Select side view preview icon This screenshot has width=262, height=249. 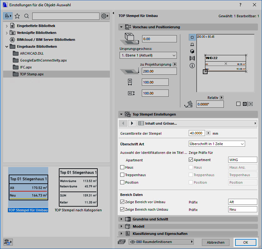pos(192,44)
